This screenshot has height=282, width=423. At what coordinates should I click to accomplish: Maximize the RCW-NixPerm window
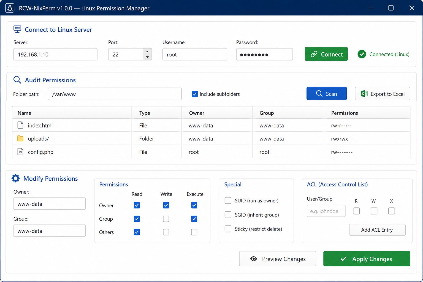(391, 8)
